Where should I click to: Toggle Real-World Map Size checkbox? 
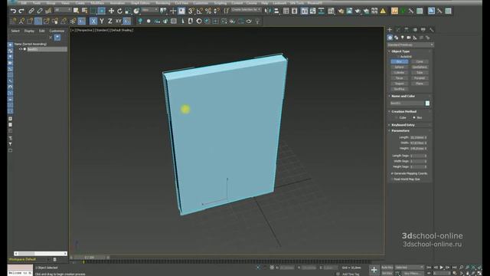click(392, 179)
